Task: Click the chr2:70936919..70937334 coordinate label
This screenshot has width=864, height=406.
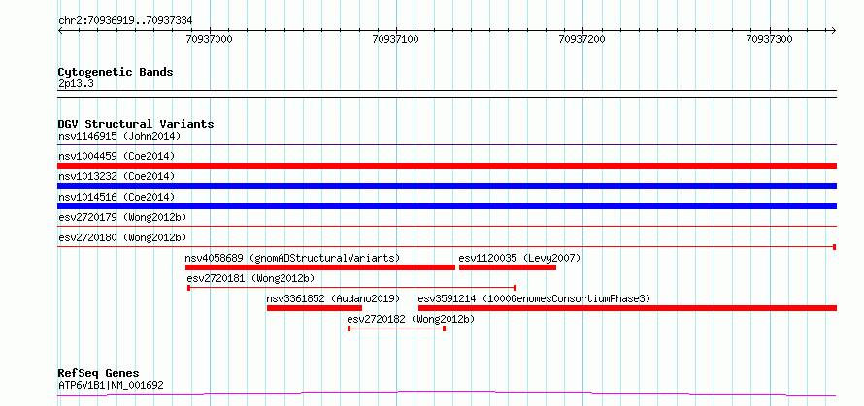Action: click(x=125, y=21)
